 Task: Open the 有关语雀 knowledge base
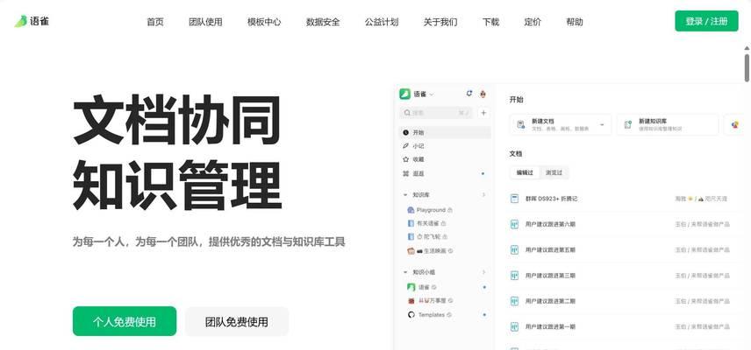pyautogui.click(x=426, y=223)
